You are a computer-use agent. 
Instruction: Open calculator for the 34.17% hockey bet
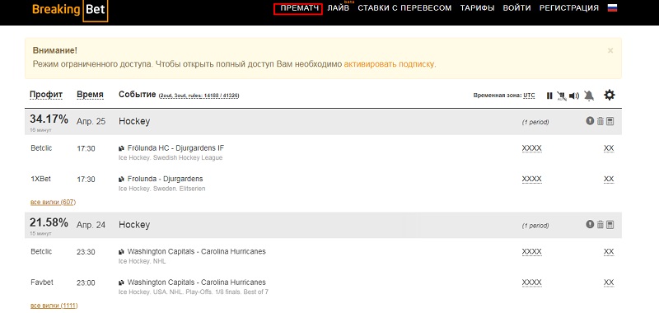tap(610, 121)
